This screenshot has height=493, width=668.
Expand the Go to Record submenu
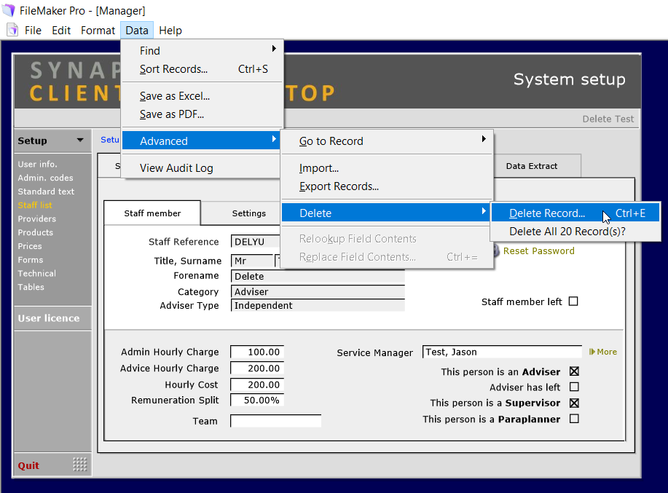tap(386, 141)
